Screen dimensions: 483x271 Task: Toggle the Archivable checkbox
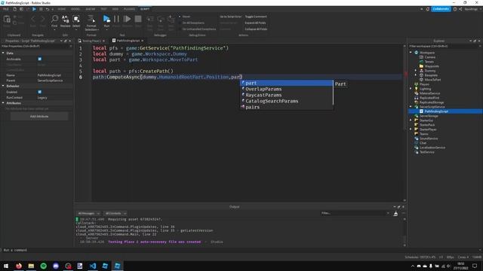[x=40, y=59]
